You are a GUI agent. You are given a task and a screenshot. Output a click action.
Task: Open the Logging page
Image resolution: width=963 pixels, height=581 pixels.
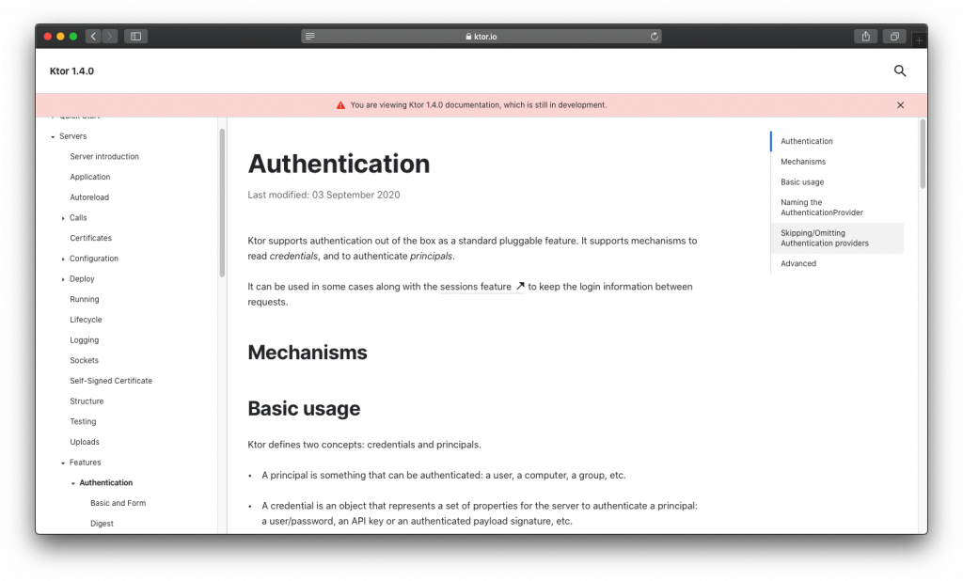pos(84,339)
